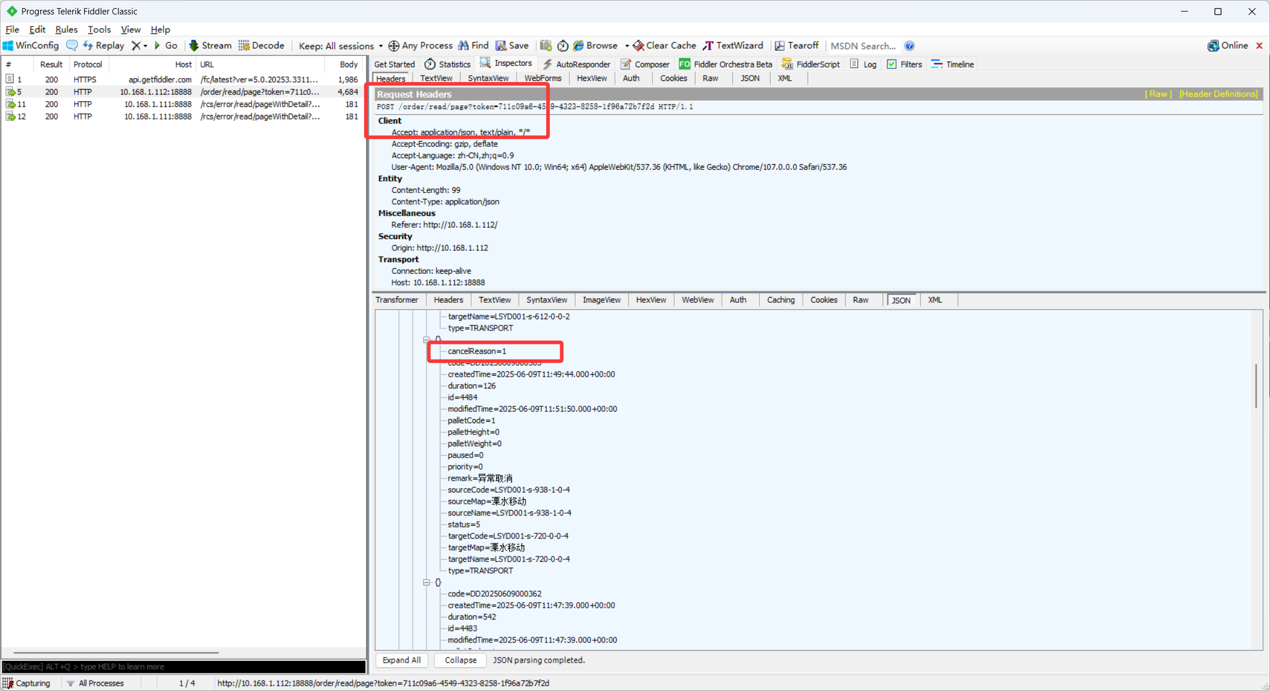Open the Composer tab
The width and height of the screenshot is (1270, 691).
pyautogui.click(x=645, y=64)
